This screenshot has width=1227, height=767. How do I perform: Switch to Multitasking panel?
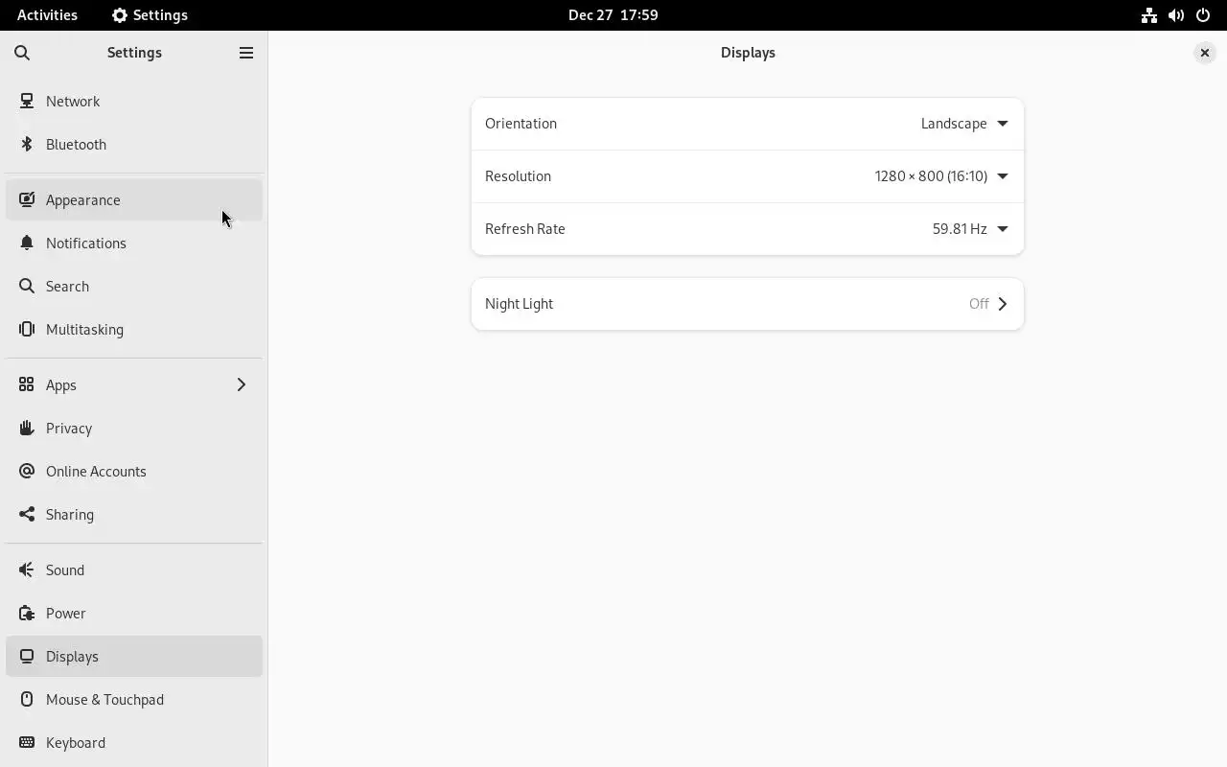pyautogui.click(x=134, y=329)
